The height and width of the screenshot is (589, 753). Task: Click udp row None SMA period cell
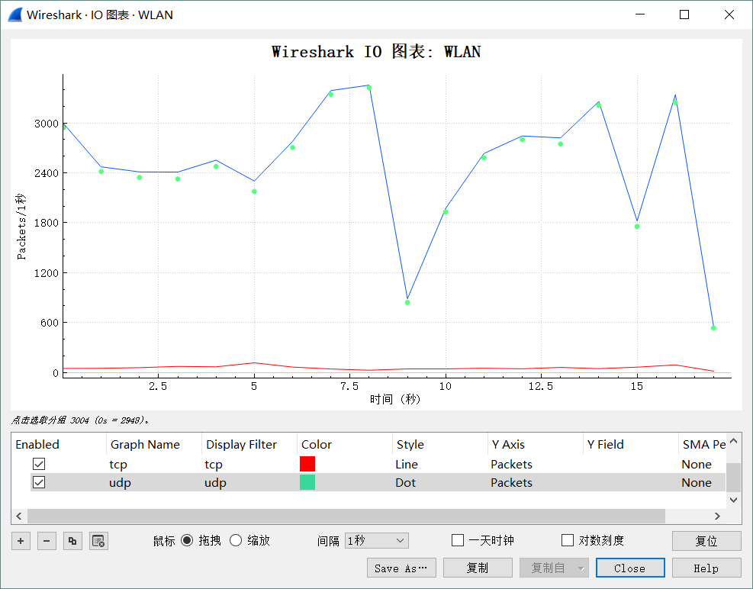(x=702, y=482)
